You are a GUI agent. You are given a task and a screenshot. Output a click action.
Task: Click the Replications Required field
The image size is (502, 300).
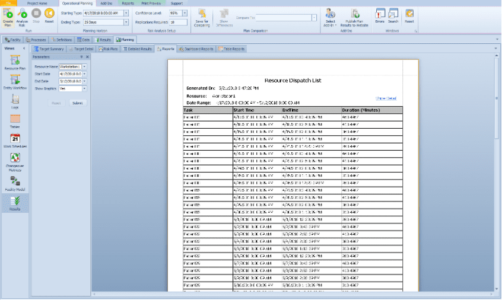click(x=179, y=22)
